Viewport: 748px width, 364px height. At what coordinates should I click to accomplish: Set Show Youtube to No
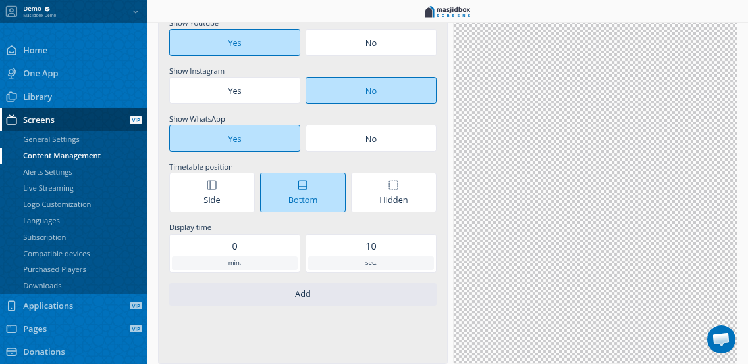pyautogui.click(x=371, y=43)
